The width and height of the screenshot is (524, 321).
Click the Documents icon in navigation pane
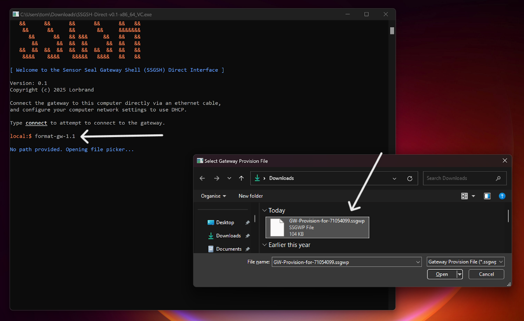click(x=211, y=249)
